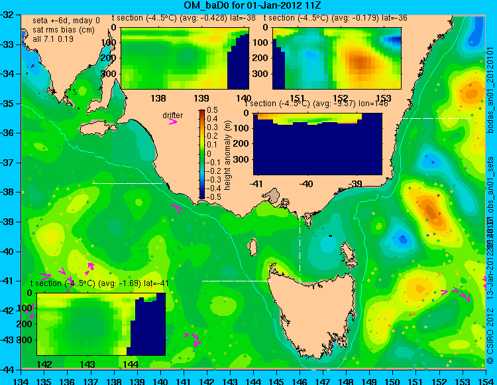The image size is (497, 385).
Task: Click the 't section ... lat=-36' inset title
Action: coord(335,18)
